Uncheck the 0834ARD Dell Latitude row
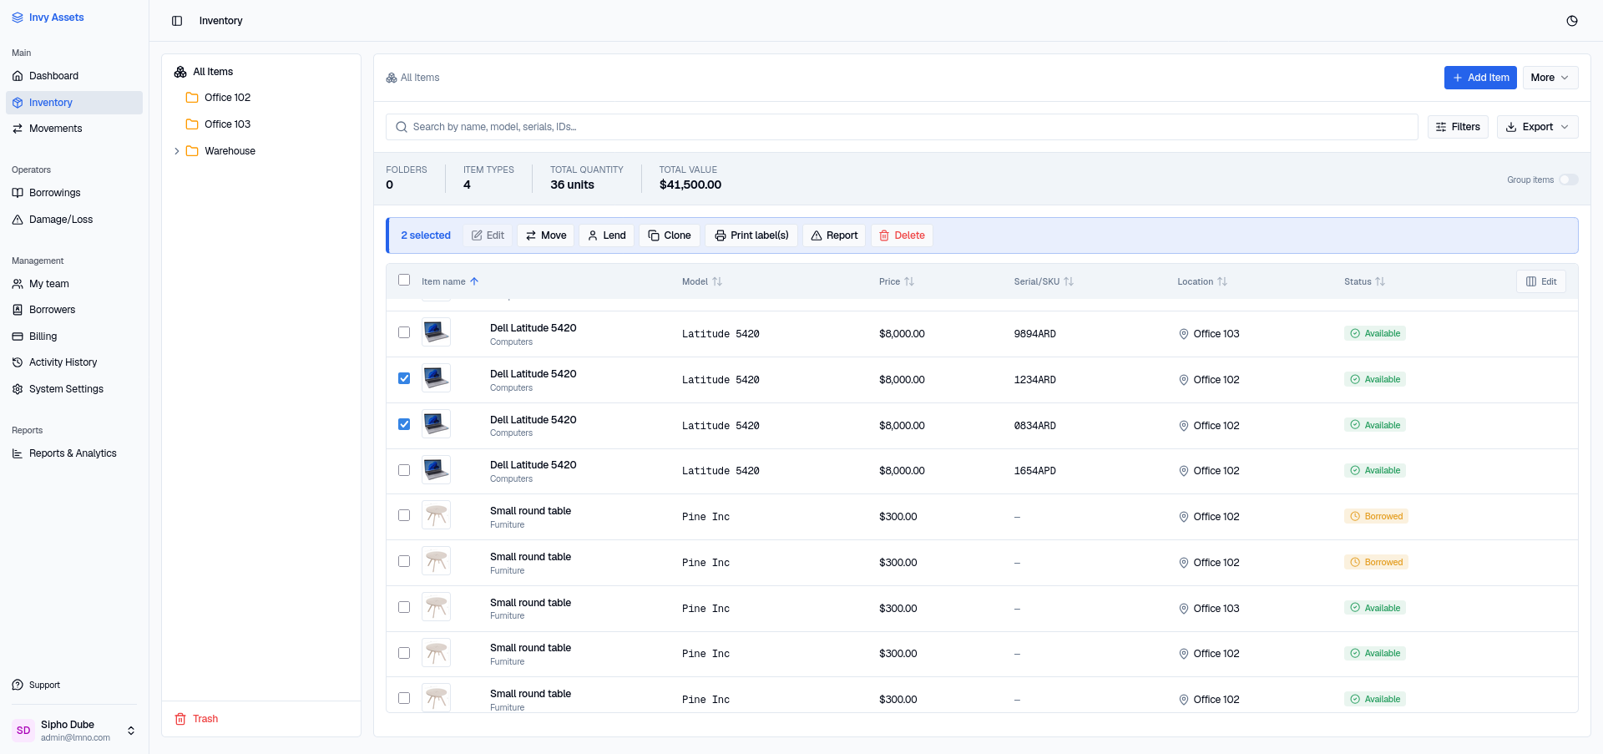 click(404, 424)
